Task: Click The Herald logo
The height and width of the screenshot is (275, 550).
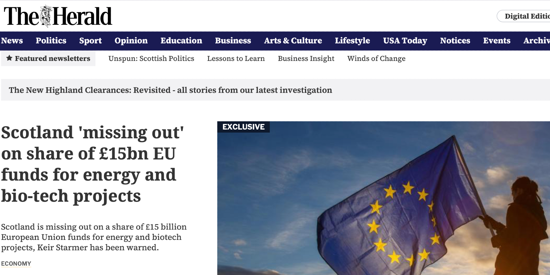Action: coord(58,16)
